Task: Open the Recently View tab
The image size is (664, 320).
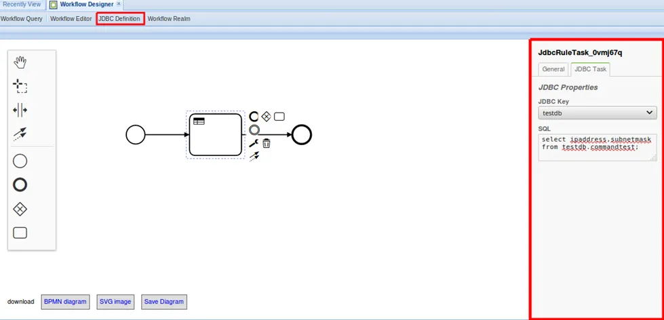Action: (22, 5)
